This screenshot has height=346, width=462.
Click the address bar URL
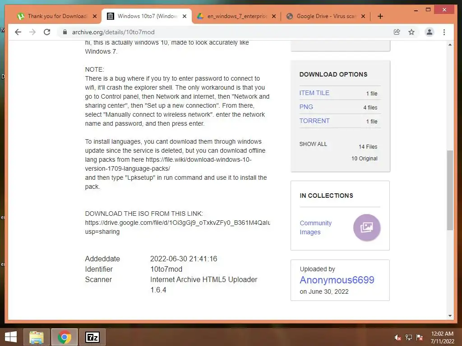click(x=113, y=32)
